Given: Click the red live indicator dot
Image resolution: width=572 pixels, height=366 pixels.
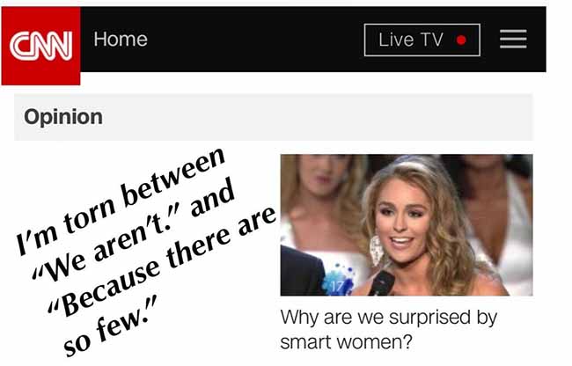Looking at the screenshot, I should click(461, 40).
